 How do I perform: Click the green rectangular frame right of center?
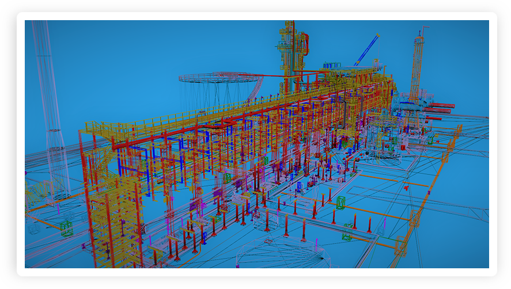coord(340,202)
